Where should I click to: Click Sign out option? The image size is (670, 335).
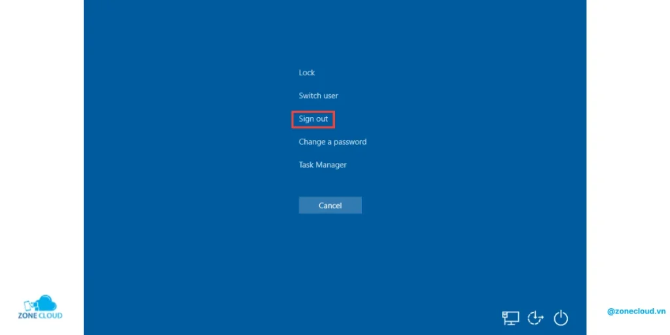(313, 119)
